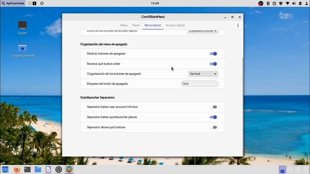This screenshot has width=310, height=174.
Task: Select the Equipo desktop icon
Action: coord(22,28)
